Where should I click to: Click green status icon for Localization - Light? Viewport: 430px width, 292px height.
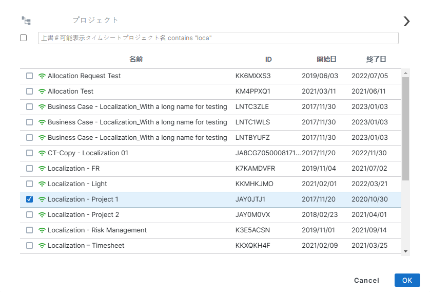pos(42,184)
